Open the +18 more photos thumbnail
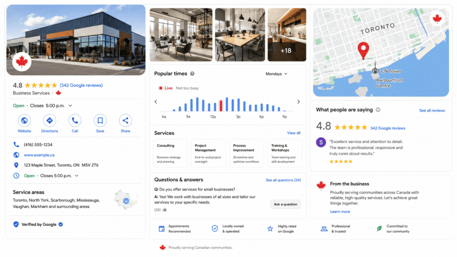The image size is (457, 257). (287, 35)
